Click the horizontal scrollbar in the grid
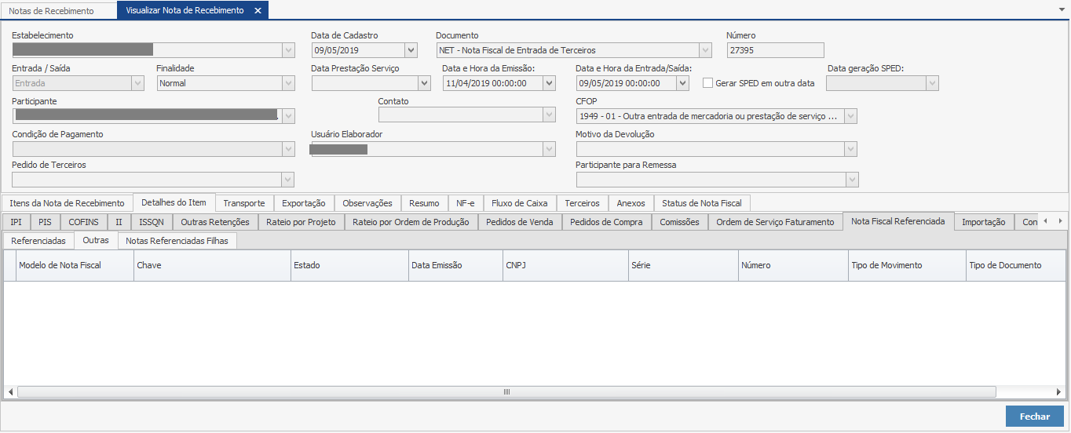1071x433 pixels. coord(506,391)
